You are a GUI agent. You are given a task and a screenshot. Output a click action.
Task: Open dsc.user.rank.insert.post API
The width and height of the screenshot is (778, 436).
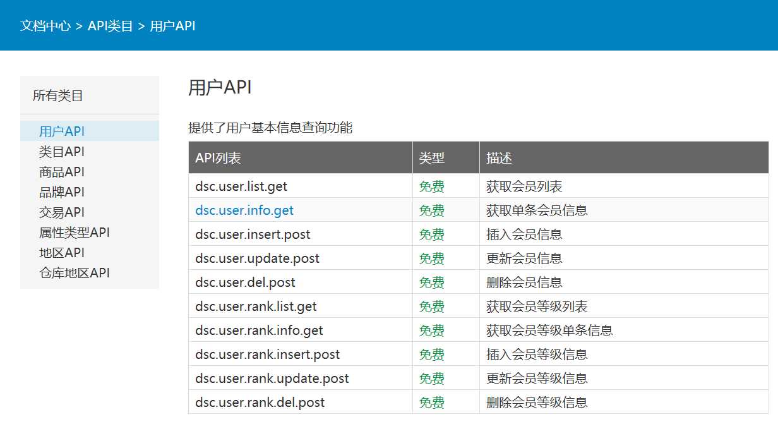(x=268, y=354)
